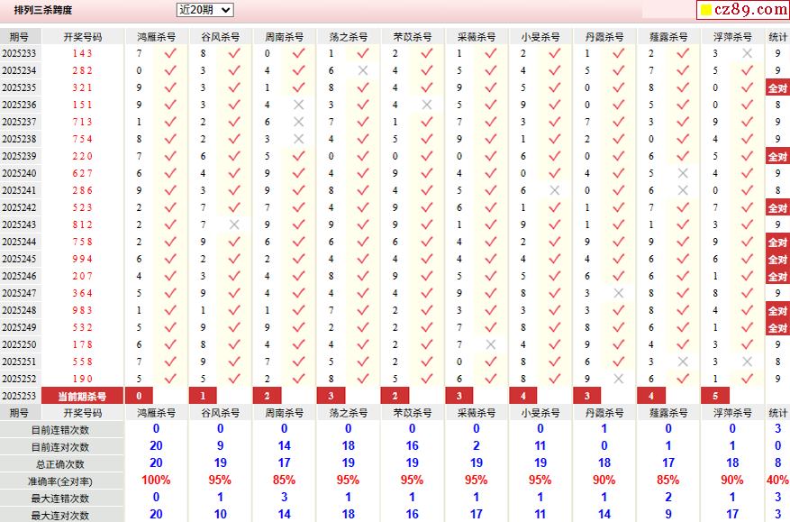
Task: Click the 总正确次数 row label
Action: (60, 464)
